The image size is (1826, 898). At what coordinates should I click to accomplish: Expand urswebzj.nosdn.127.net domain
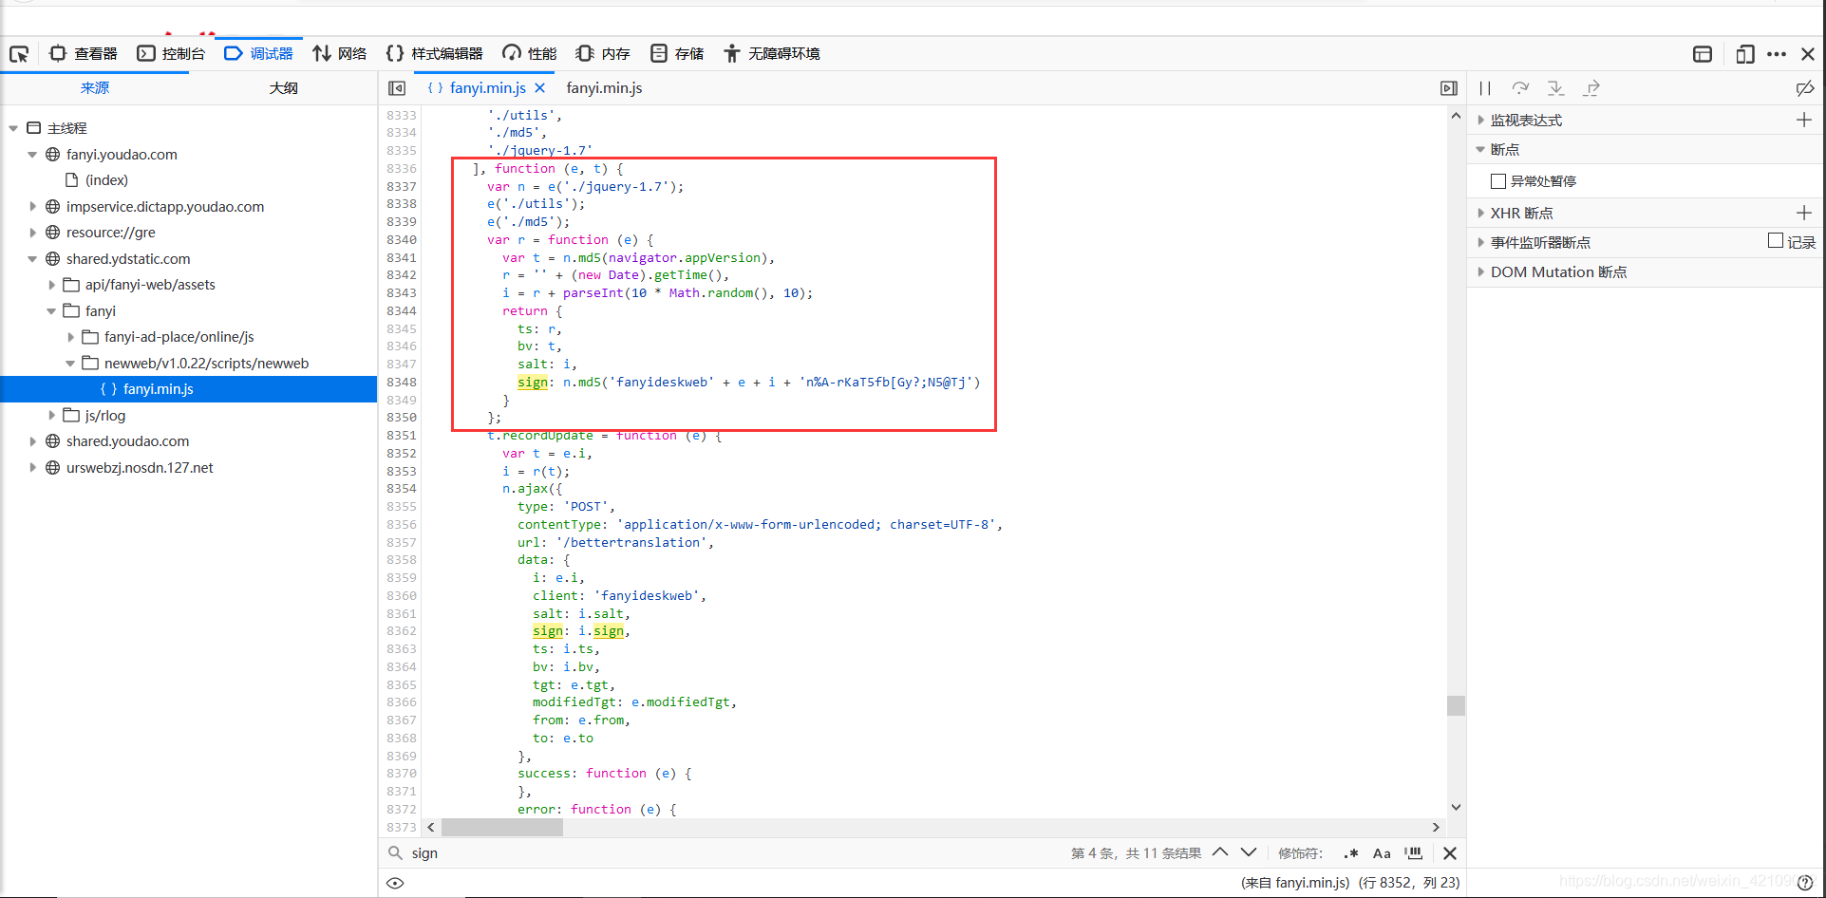point(32,468)
